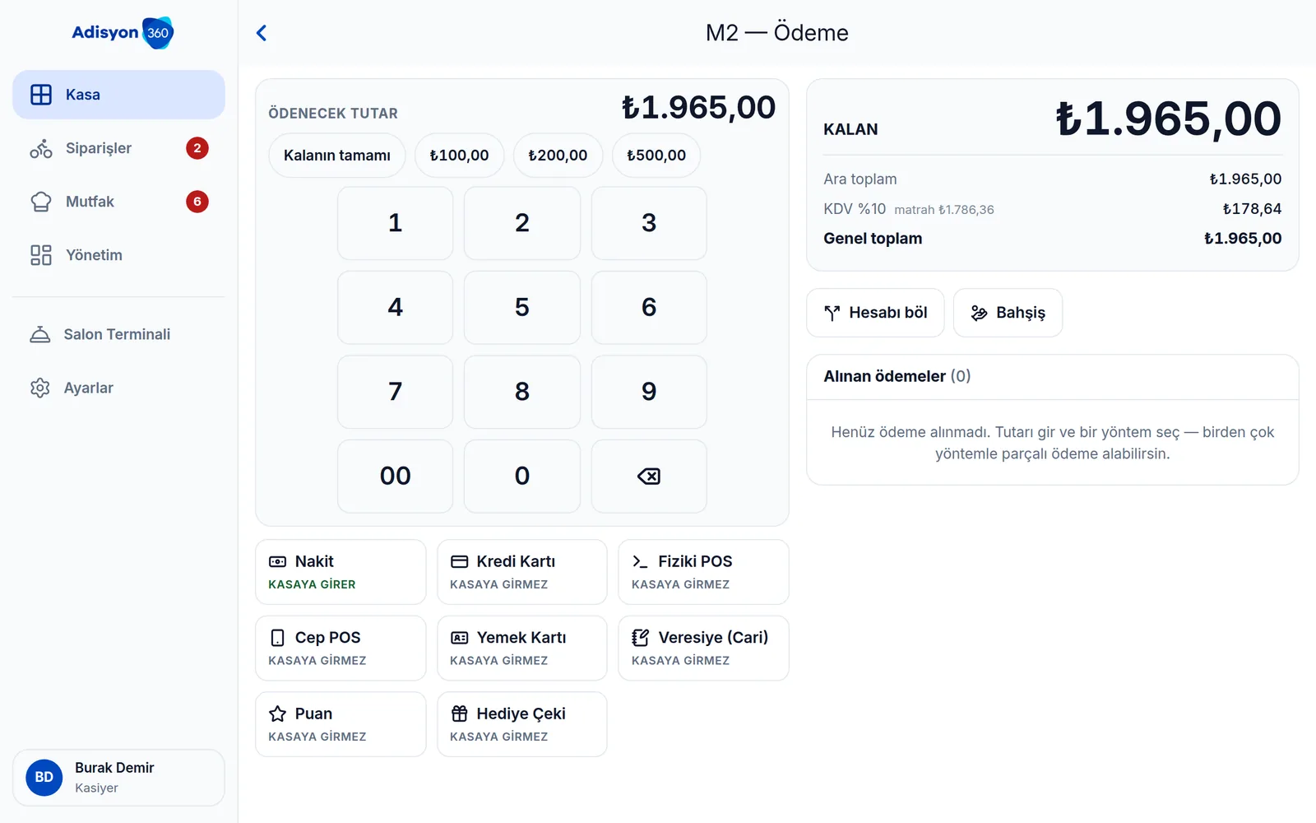Click Hesabı böl to split the bill
Image resolution: width=1316 pixels, height=823 pixels.
[x=875, y=313]
